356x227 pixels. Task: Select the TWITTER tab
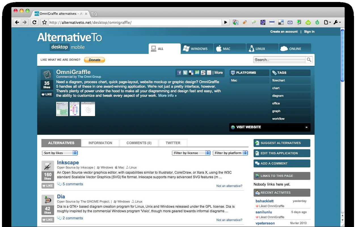(x=173, y=143)
